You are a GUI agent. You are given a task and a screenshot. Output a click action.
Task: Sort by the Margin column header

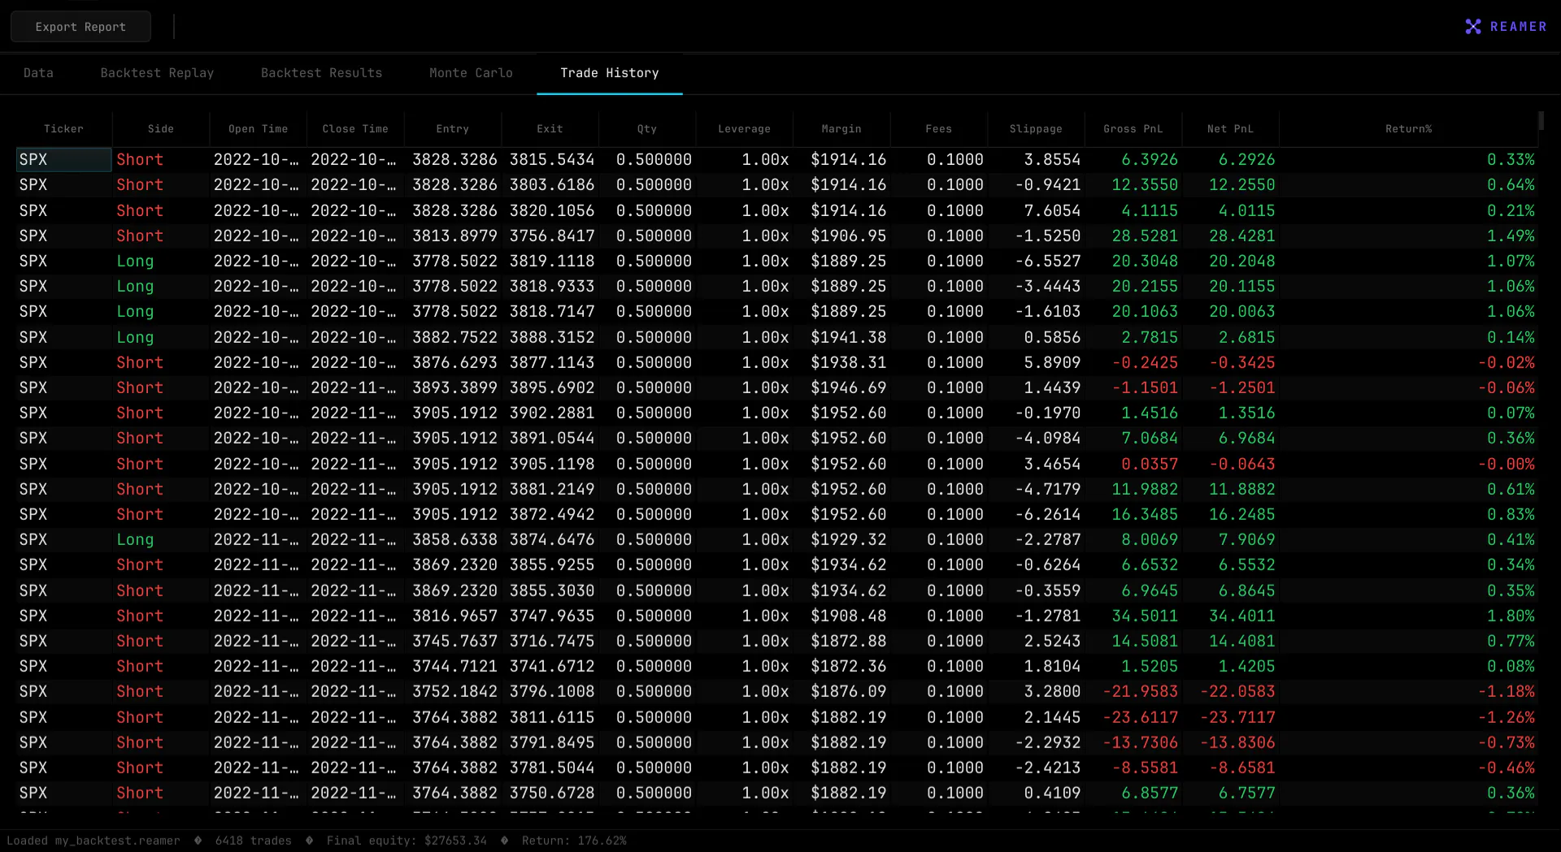coord(841,128)
